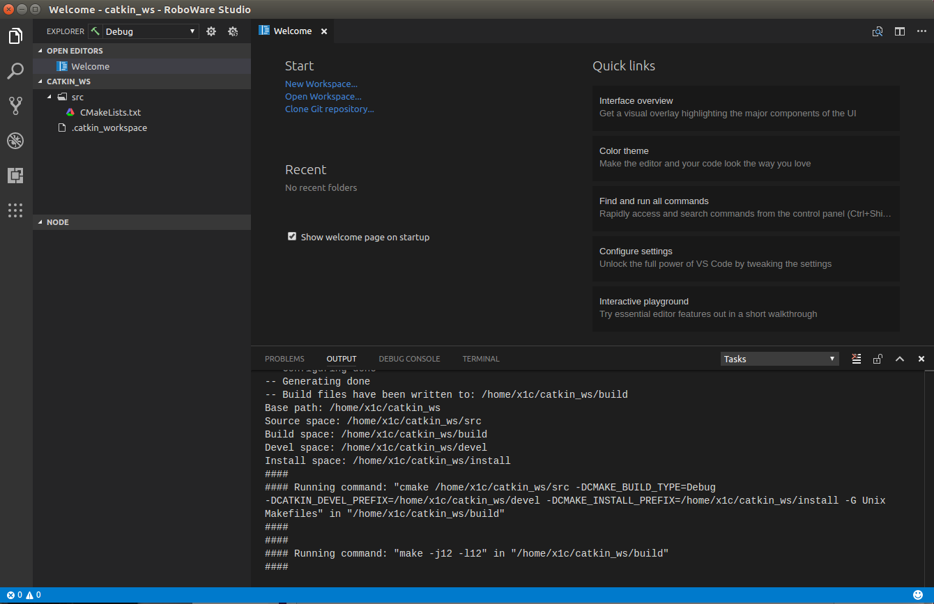Screen dimensions: 934x604
Task: Click the New Workspace... link
Action: 321,84
